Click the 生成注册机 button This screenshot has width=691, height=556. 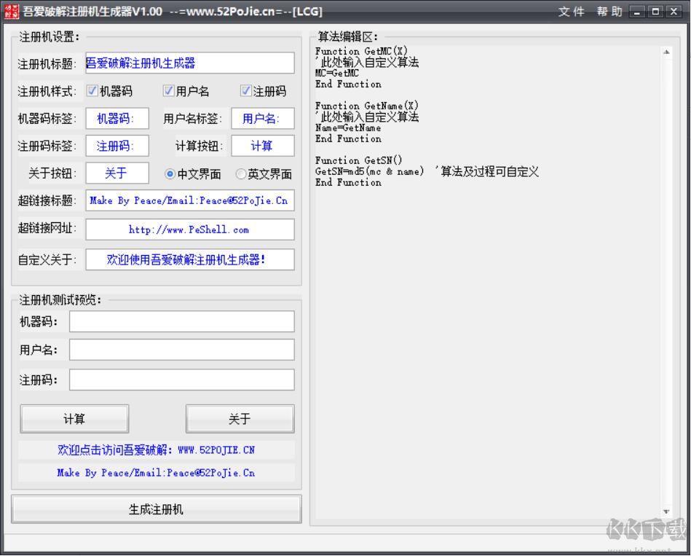tap(156, 509)
